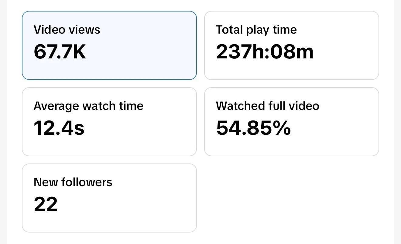Image resolution: width=401 pixels, height=244 pixels.
Task: Click the "New followers" label text
Action: pos(73,182)
